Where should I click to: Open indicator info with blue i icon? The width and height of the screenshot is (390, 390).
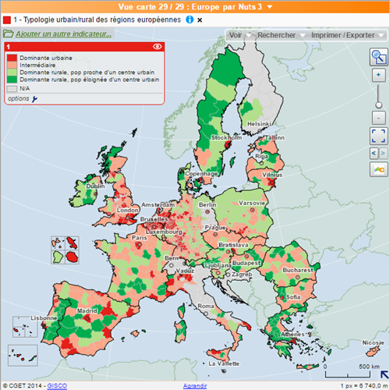coord(190,19)
